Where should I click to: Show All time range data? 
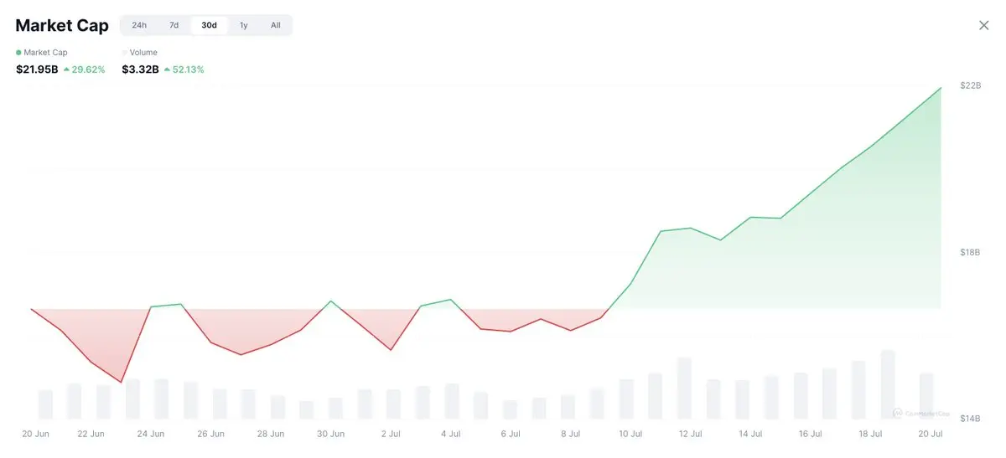275,25
